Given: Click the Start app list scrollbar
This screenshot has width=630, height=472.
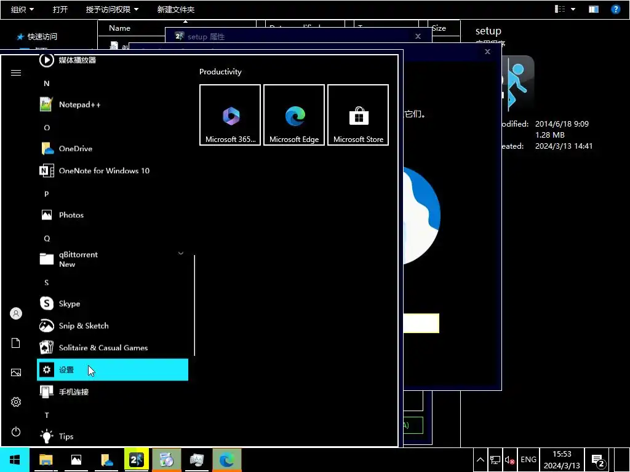Looking at the screenshot, I should (194, 305).
